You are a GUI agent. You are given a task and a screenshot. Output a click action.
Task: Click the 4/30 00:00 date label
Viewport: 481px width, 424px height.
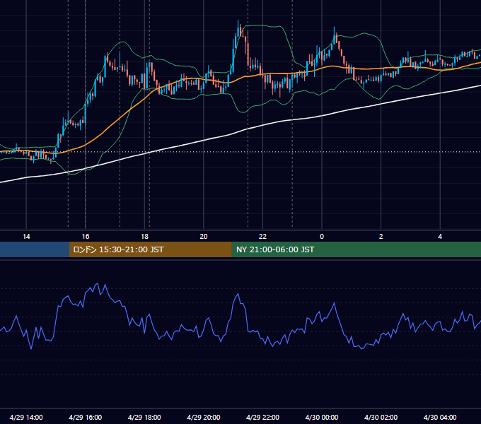pyautogui.click(x=322, y=417)
